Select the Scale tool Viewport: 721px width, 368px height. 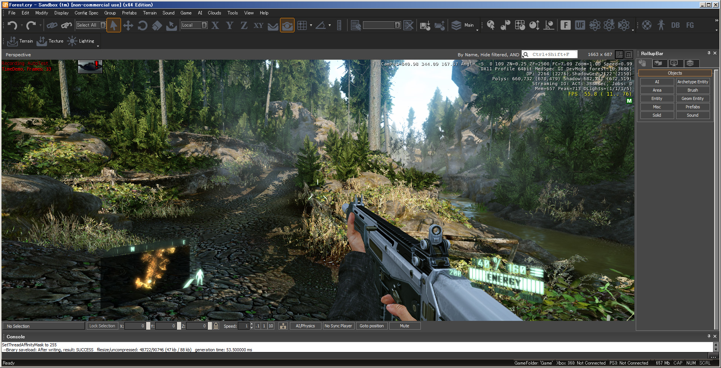click(x=157, y=25)
